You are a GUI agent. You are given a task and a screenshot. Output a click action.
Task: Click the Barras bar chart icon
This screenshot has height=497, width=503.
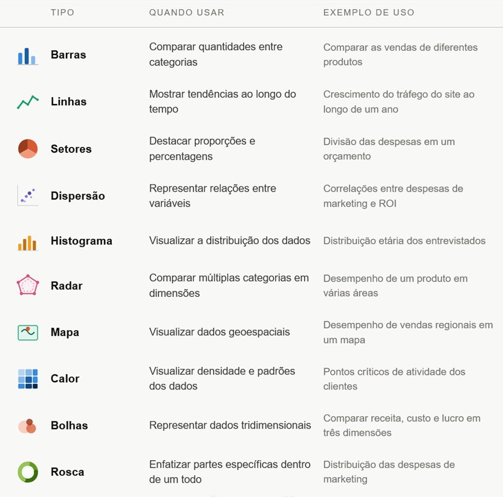coord(28,55)
